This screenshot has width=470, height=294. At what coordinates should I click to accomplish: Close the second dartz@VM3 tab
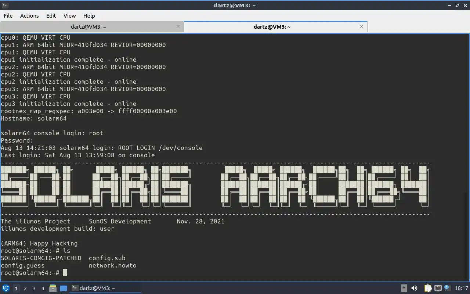(362, 26)
